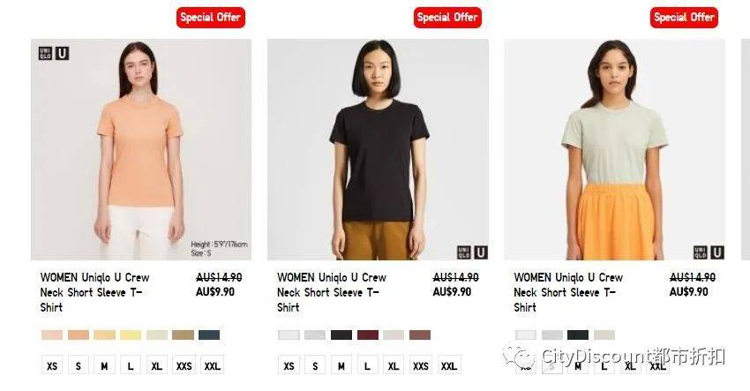Open the light green T-shirt model photo
750x391 pixels.
point(615,149)
